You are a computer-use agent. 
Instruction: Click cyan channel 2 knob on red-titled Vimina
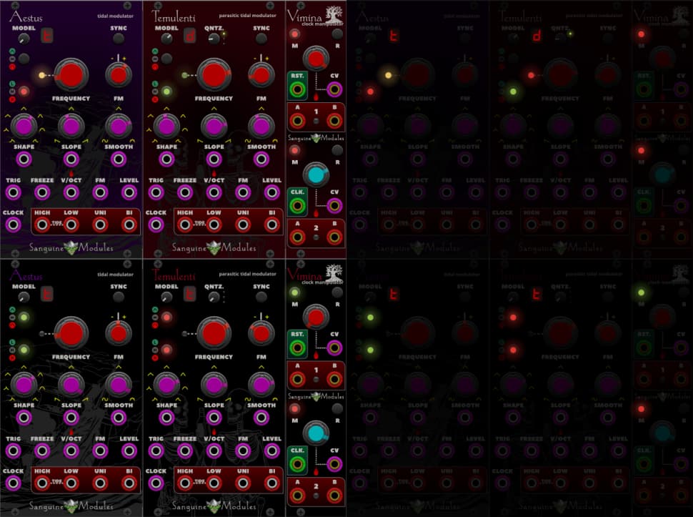tap(316, 433)
